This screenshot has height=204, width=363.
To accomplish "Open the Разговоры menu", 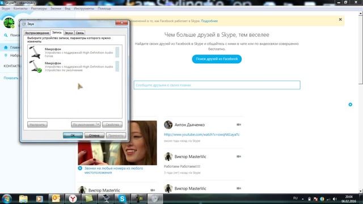I will (x=39, y=8).
